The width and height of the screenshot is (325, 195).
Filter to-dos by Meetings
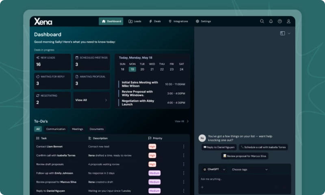78,129
